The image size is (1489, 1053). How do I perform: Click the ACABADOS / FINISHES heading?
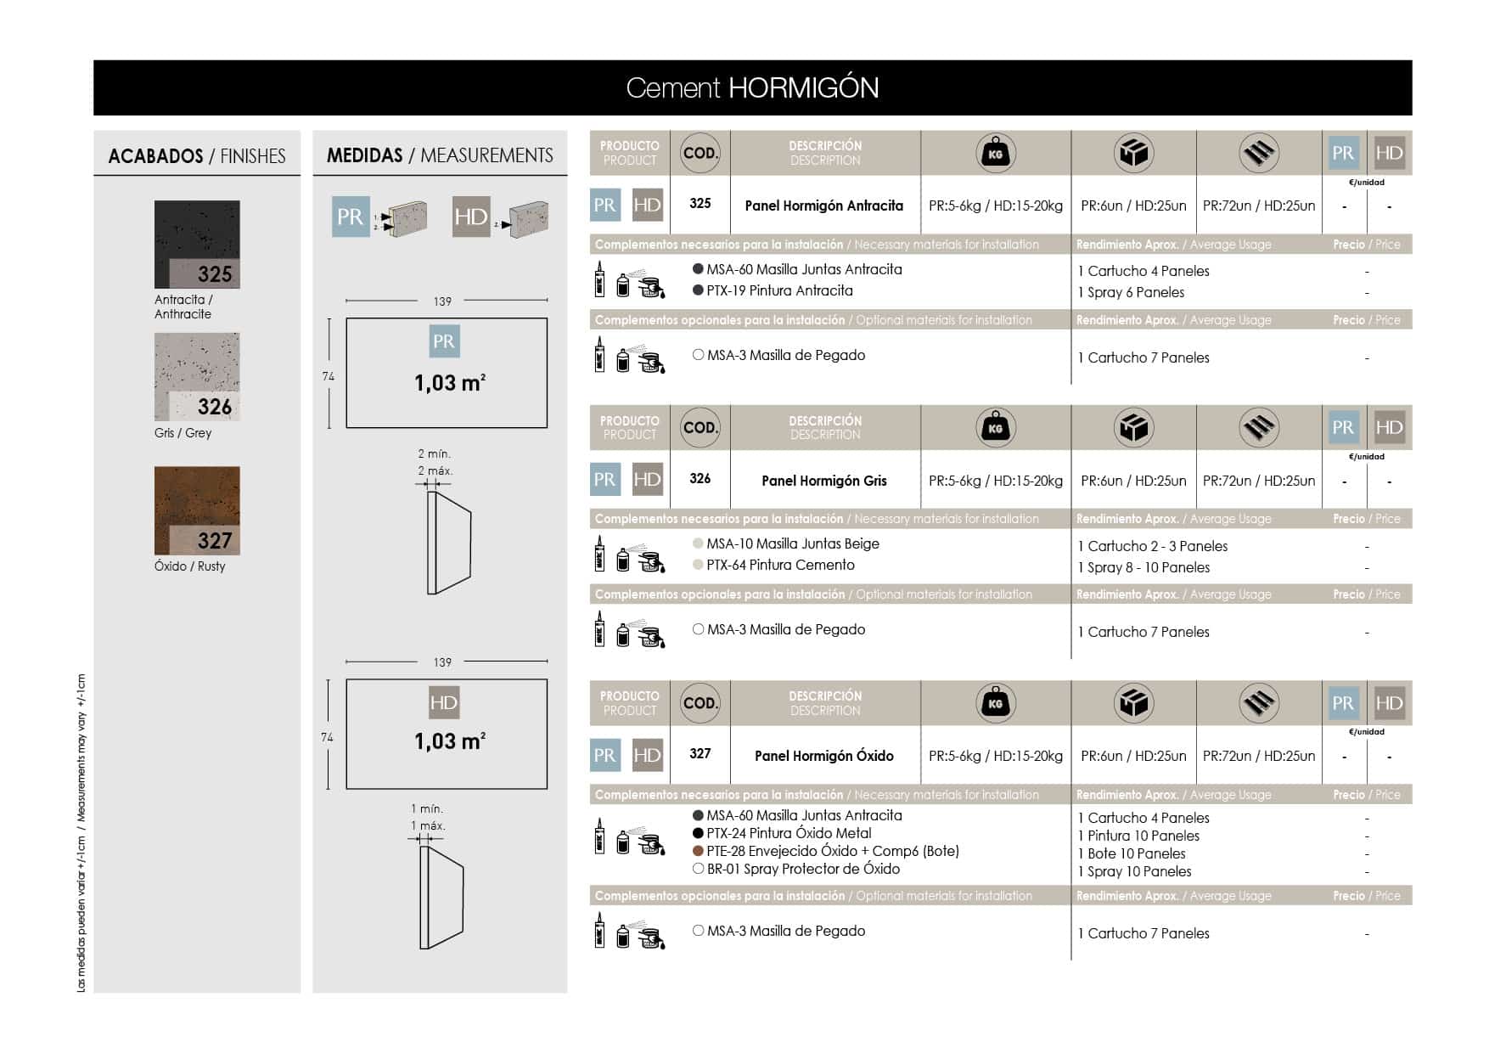pos(197,156)
